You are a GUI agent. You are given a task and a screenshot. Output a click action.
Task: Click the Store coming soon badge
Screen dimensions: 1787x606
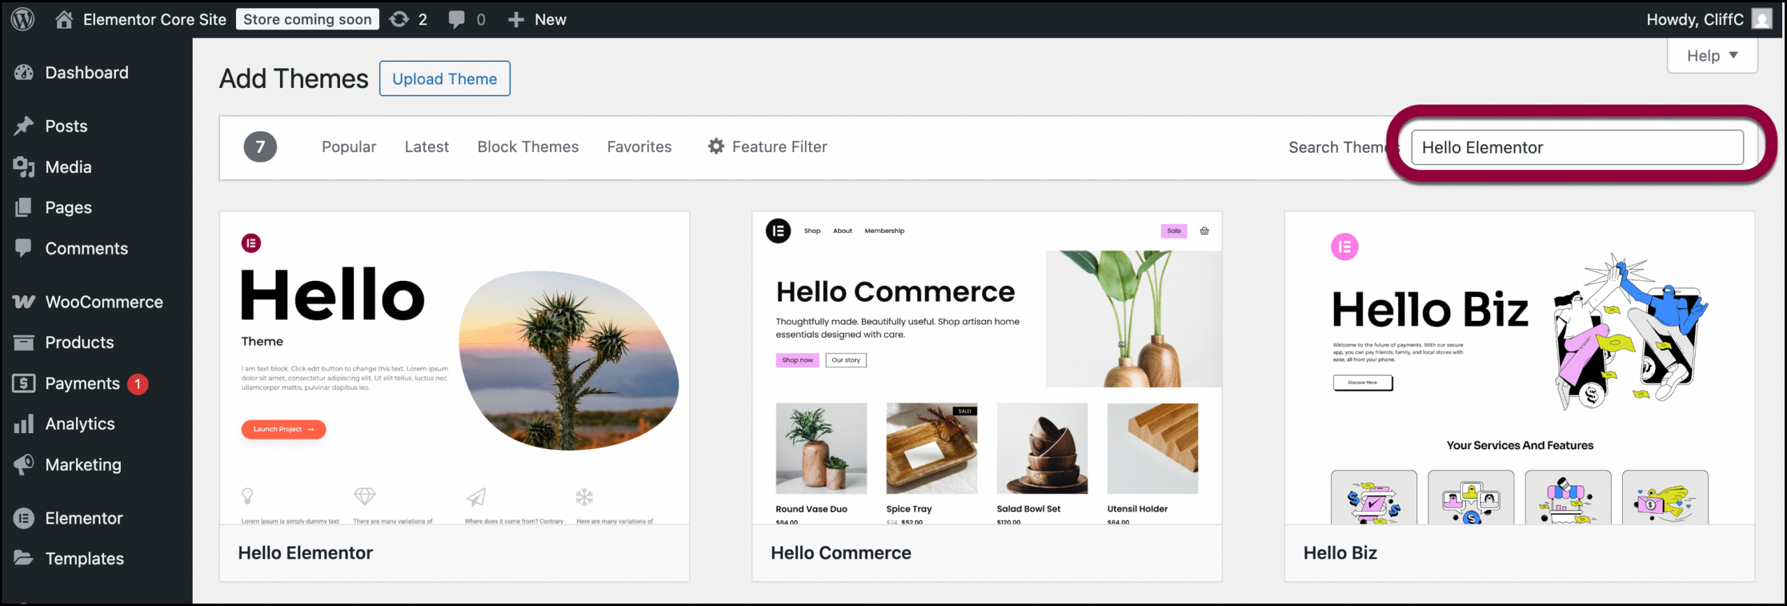(x=307, y=20)
